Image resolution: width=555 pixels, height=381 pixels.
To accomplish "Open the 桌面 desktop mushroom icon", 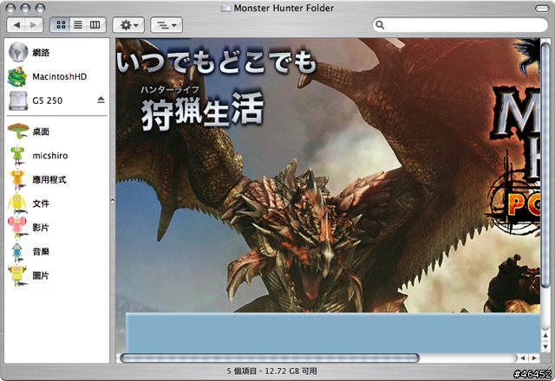I will [18, 131].
